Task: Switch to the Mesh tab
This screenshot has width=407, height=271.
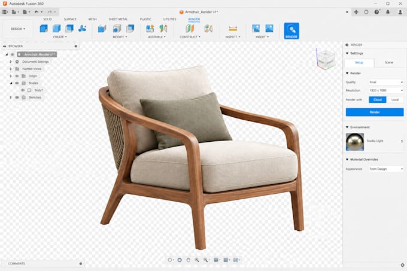Action: (x=92, y=19)
